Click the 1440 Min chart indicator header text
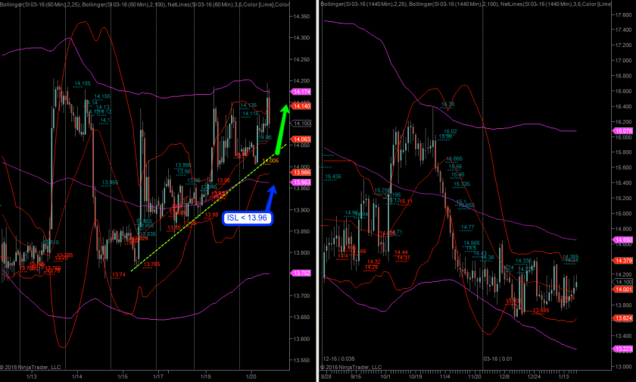636x382 pixels. click(x=465, y=4)
